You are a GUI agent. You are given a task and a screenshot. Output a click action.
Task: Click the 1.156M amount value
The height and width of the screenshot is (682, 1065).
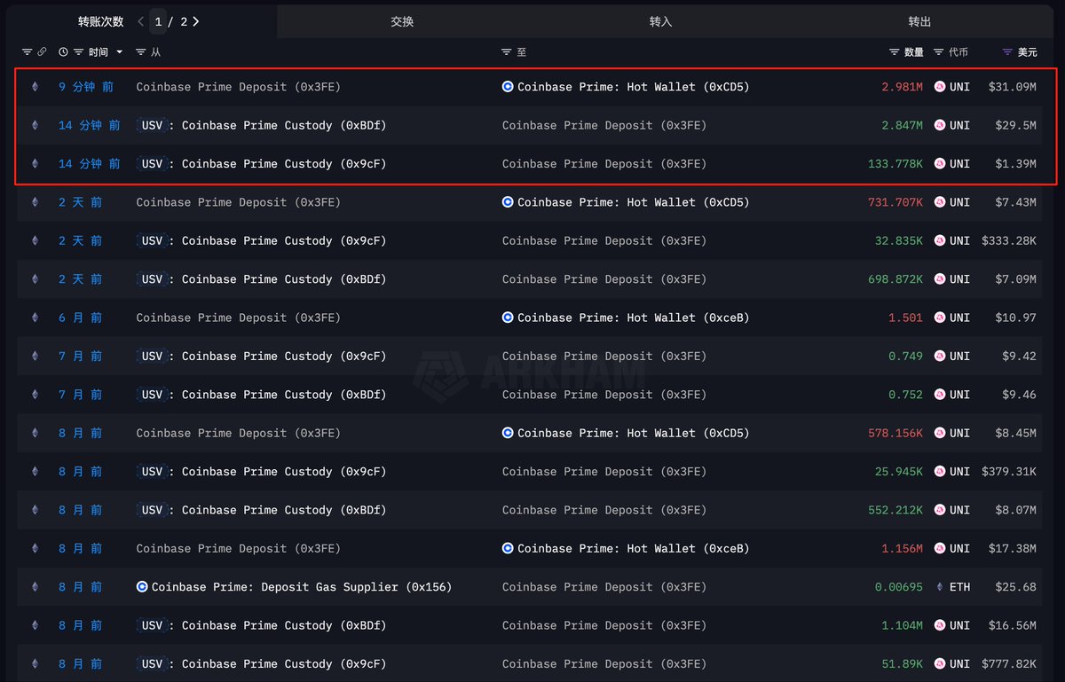pyautogui.click(x=903, y=548)
